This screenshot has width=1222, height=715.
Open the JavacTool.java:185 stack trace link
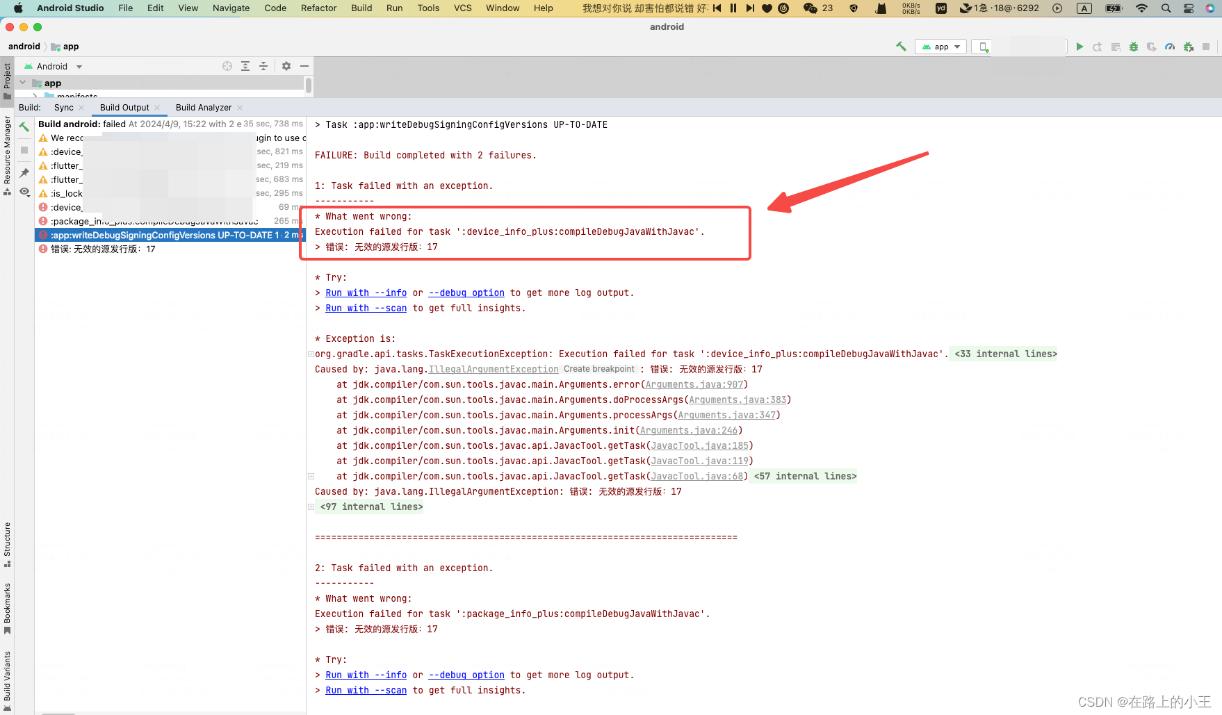(699, 446)
